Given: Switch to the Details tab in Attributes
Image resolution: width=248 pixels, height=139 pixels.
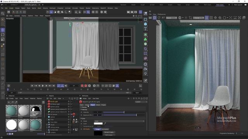Looking at the screenshot, I should [98, 105].
